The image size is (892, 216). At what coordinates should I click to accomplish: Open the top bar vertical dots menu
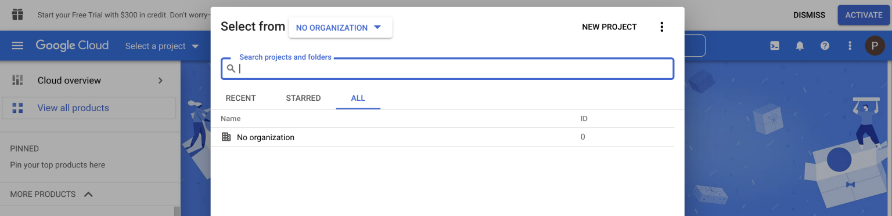coord(850,46)
